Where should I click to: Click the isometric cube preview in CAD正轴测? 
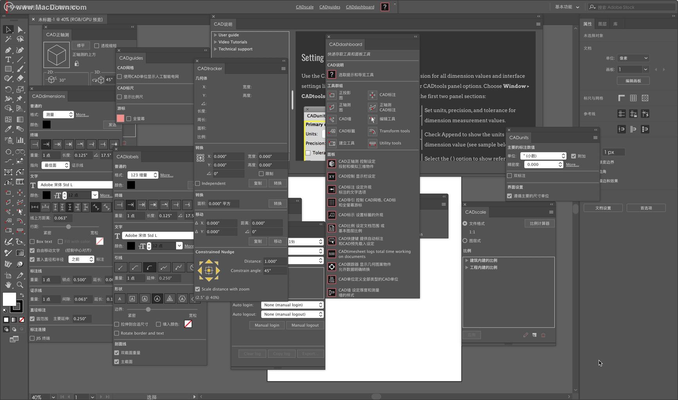[x=56, y=55]
